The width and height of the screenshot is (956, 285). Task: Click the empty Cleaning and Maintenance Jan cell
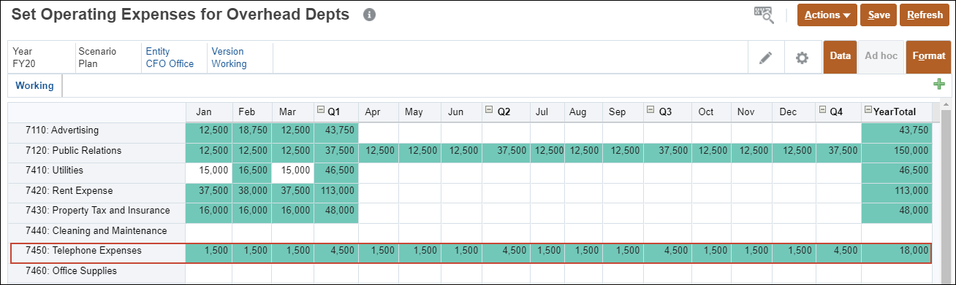(209, 233)
